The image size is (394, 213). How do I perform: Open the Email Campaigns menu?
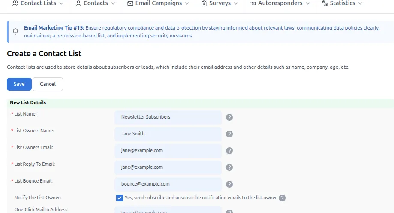(x=158, y=3)
